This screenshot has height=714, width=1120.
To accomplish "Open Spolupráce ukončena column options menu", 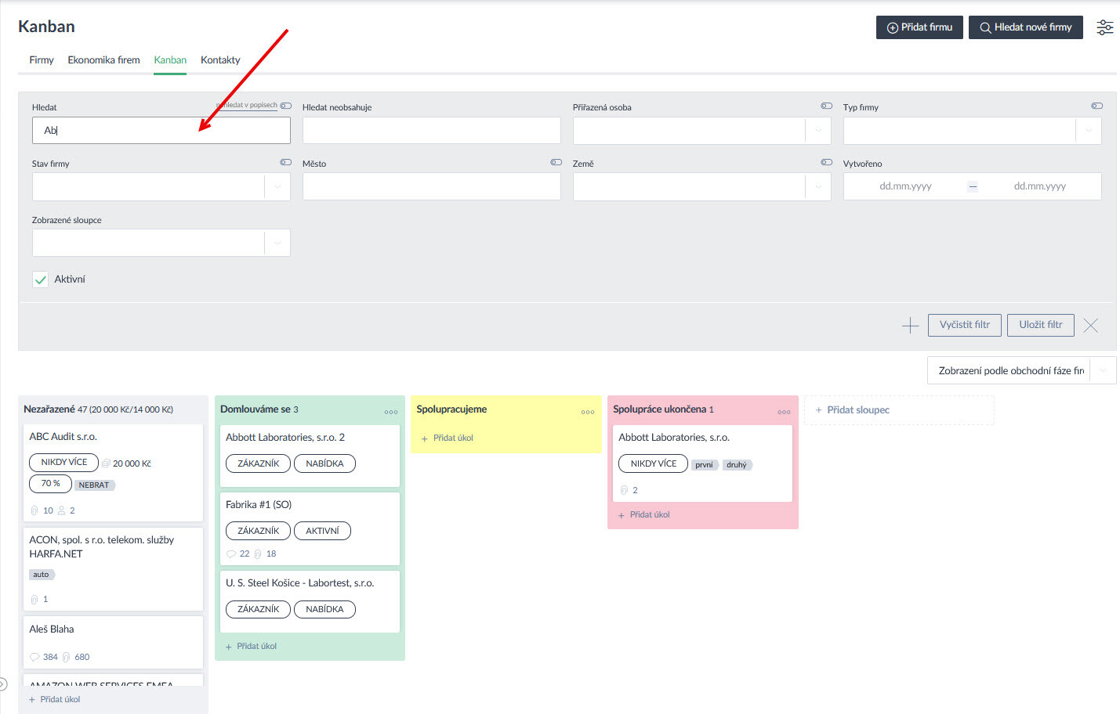I will click(x=784, y=412).
